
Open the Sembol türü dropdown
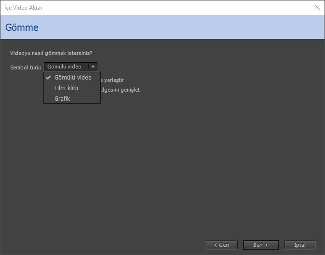[x=70, y=67]
